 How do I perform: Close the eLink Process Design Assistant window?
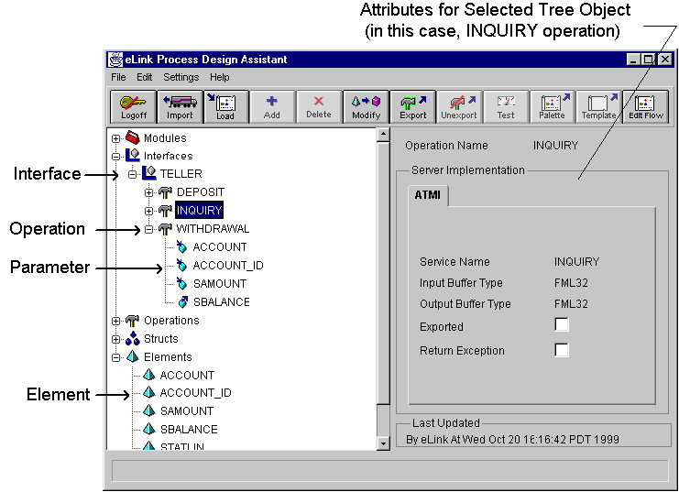click(x=665, y=60)
